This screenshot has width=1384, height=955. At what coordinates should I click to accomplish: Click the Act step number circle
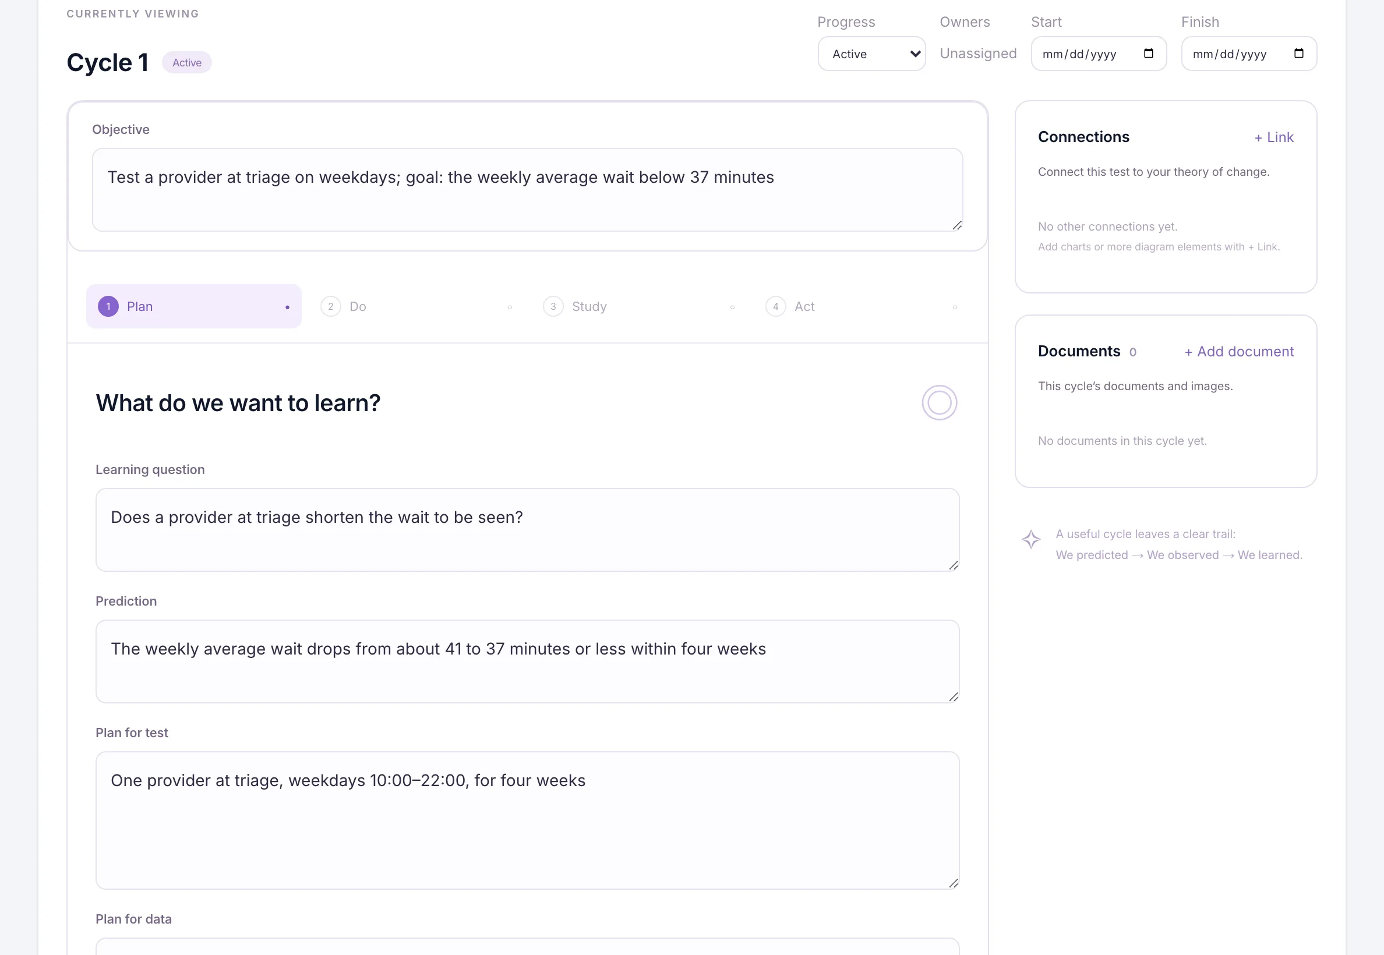point(776,306)
